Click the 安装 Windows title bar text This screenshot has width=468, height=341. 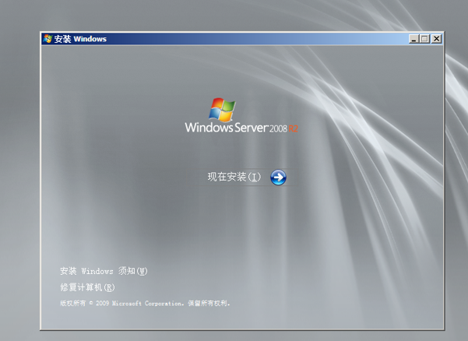pyautogui.click(x=80, y=39)
